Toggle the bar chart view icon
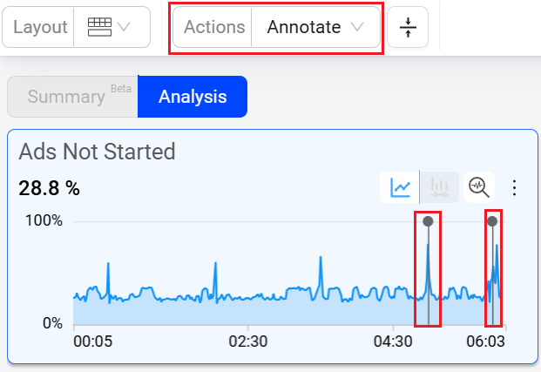This screenshot has width=541, height=372. coord(440,186)
